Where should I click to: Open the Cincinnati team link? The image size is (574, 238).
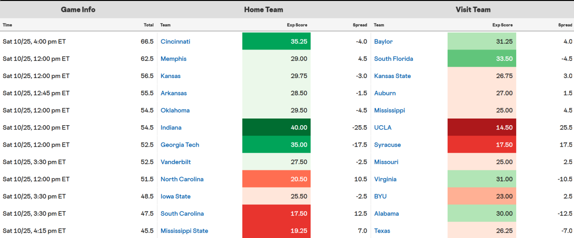(175, 41)
